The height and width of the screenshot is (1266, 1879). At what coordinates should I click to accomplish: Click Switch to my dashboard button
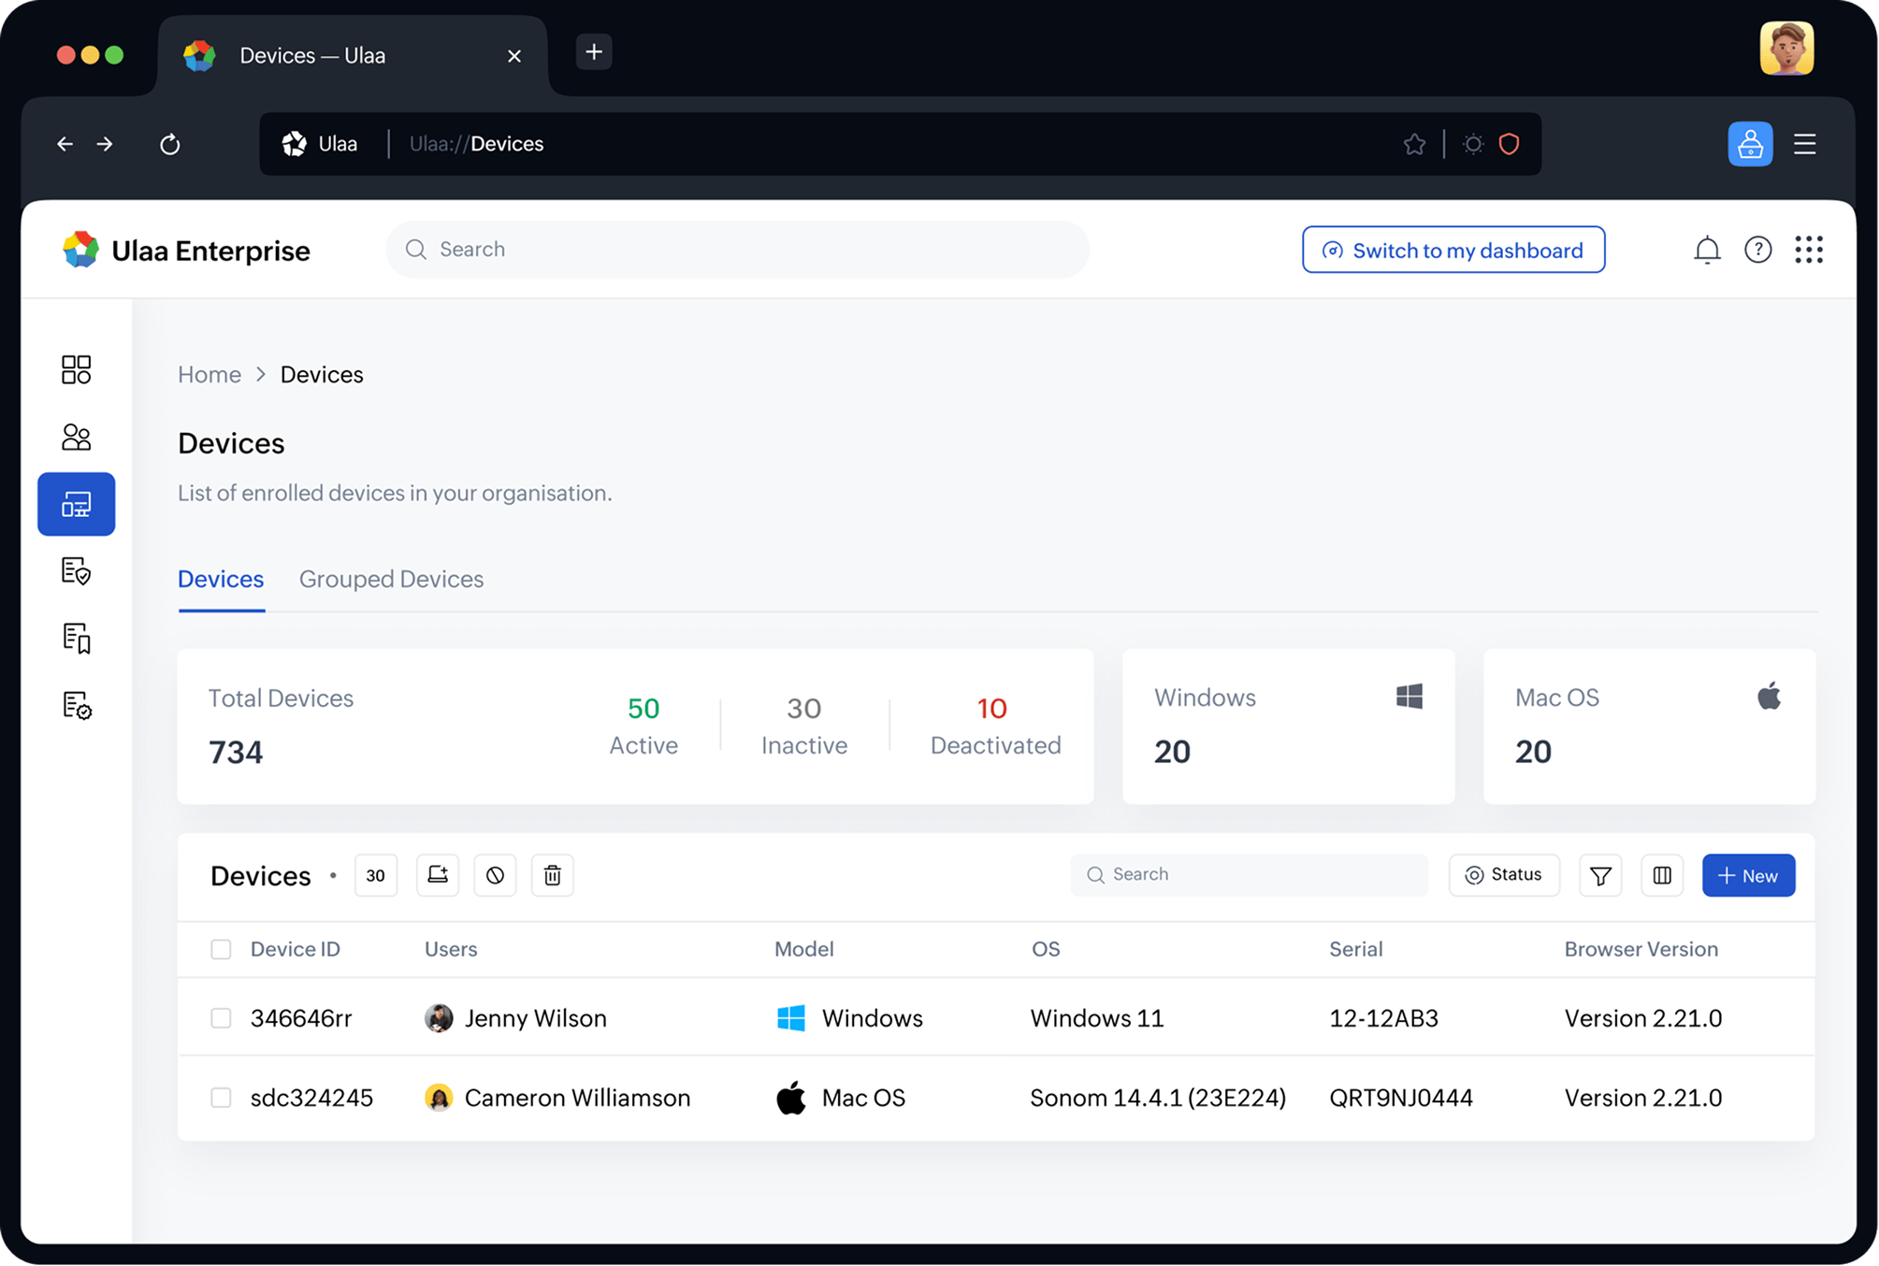pos(1453,250)
